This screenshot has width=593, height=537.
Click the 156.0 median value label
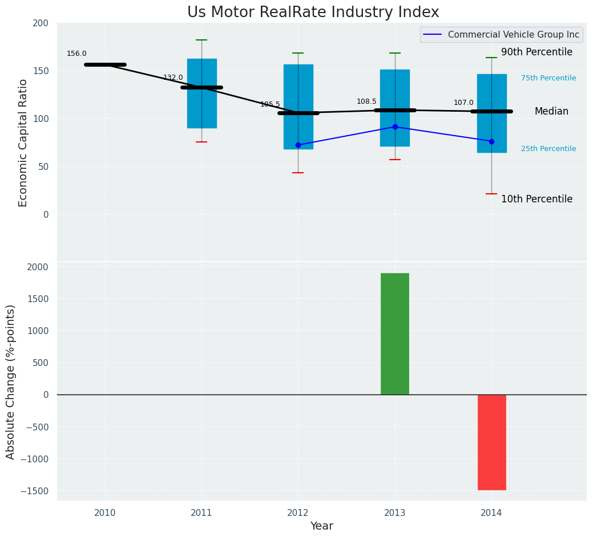click(76, 54)
